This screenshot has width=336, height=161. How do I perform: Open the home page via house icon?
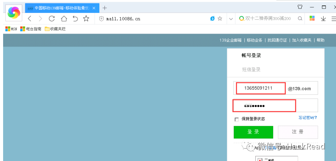64,19
